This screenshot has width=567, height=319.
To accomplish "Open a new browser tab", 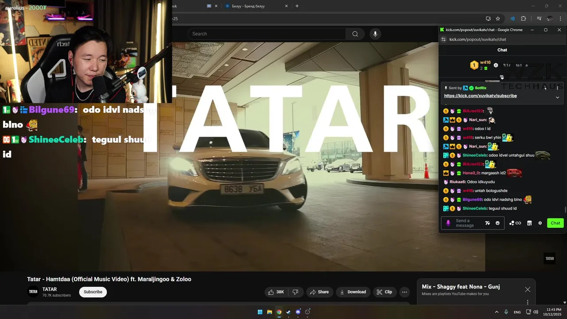I will [297, 6].
